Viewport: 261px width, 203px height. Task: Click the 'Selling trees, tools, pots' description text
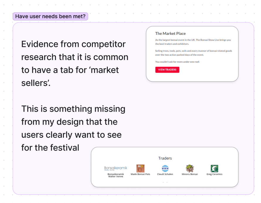(193, 53)
